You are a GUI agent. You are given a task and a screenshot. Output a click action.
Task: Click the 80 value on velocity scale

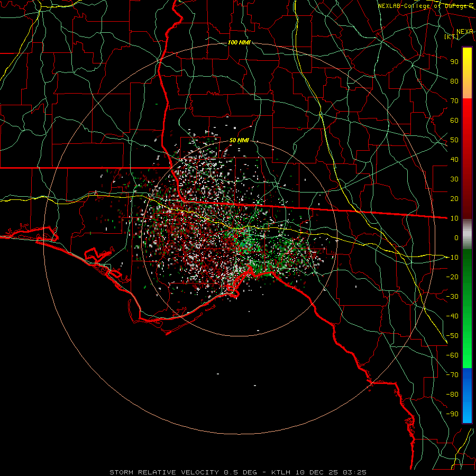(x=454, y=81)
